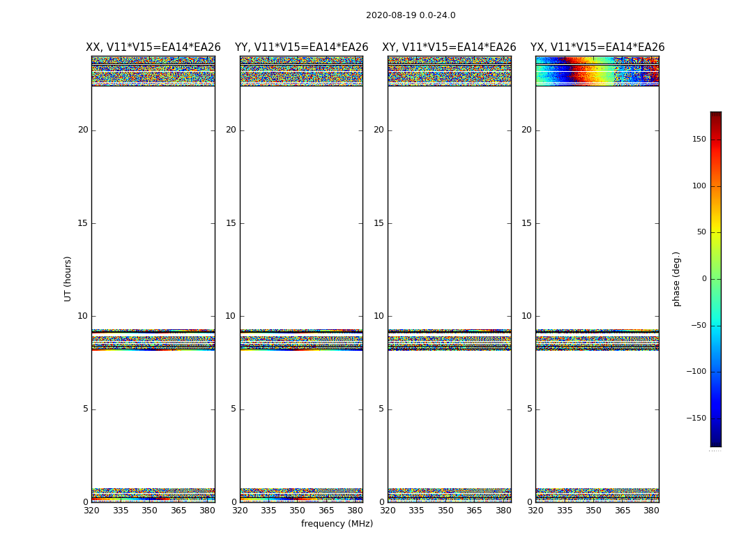732x558 pixels.
Task: Click the 'XX, V11*V15=EA14*EA26' panel title
Action: tap(153, 47)
